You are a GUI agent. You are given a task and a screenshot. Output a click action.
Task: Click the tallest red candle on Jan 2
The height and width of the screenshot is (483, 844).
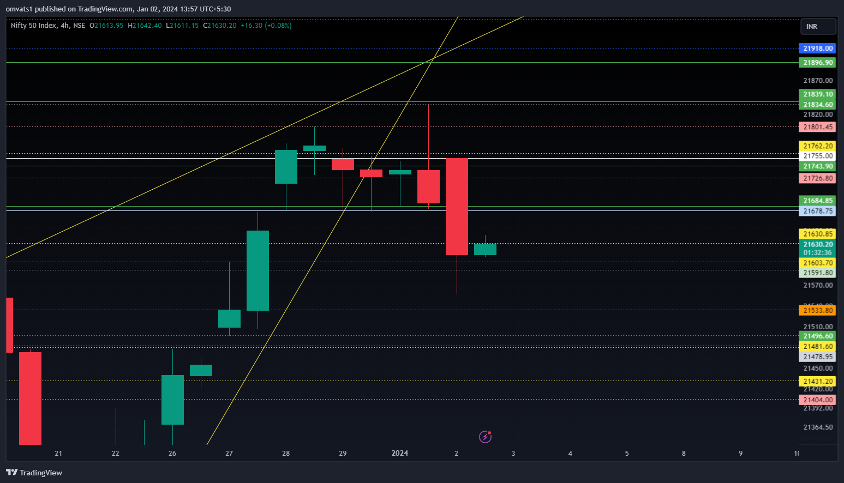click(x=457, y=207)
